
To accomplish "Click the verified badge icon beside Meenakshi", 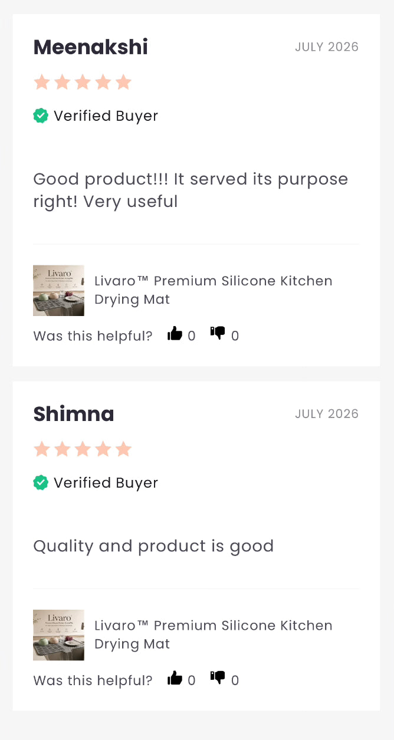I will click(41, 116).
